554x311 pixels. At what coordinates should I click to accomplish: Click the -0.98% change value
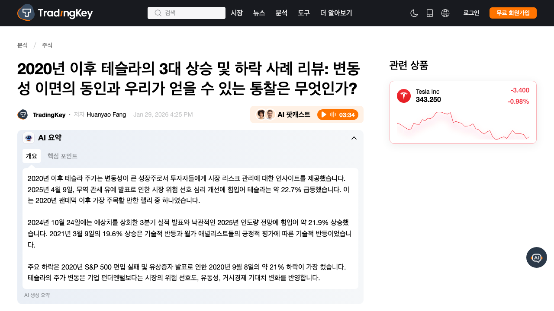(519, 102)
